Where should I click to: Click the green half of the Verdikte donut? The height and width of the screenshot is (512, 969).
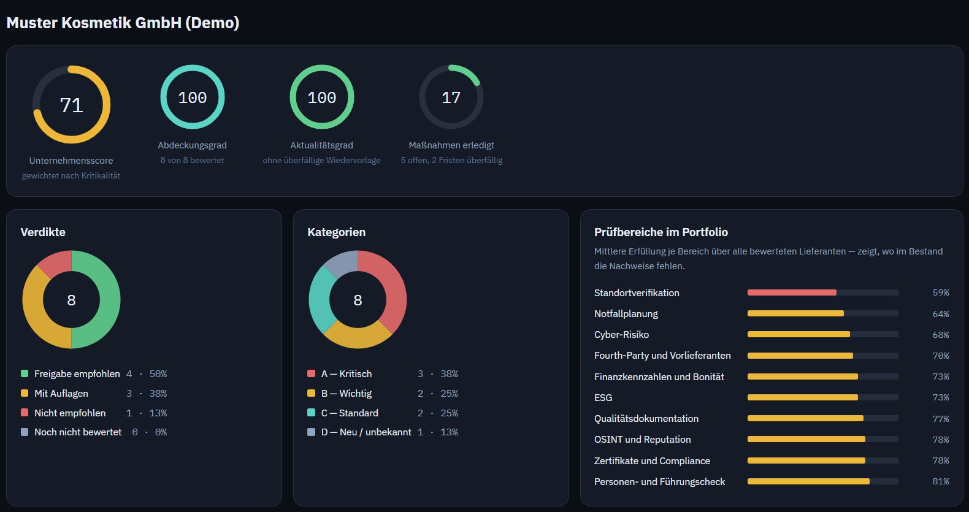click(x=109, y=300)
